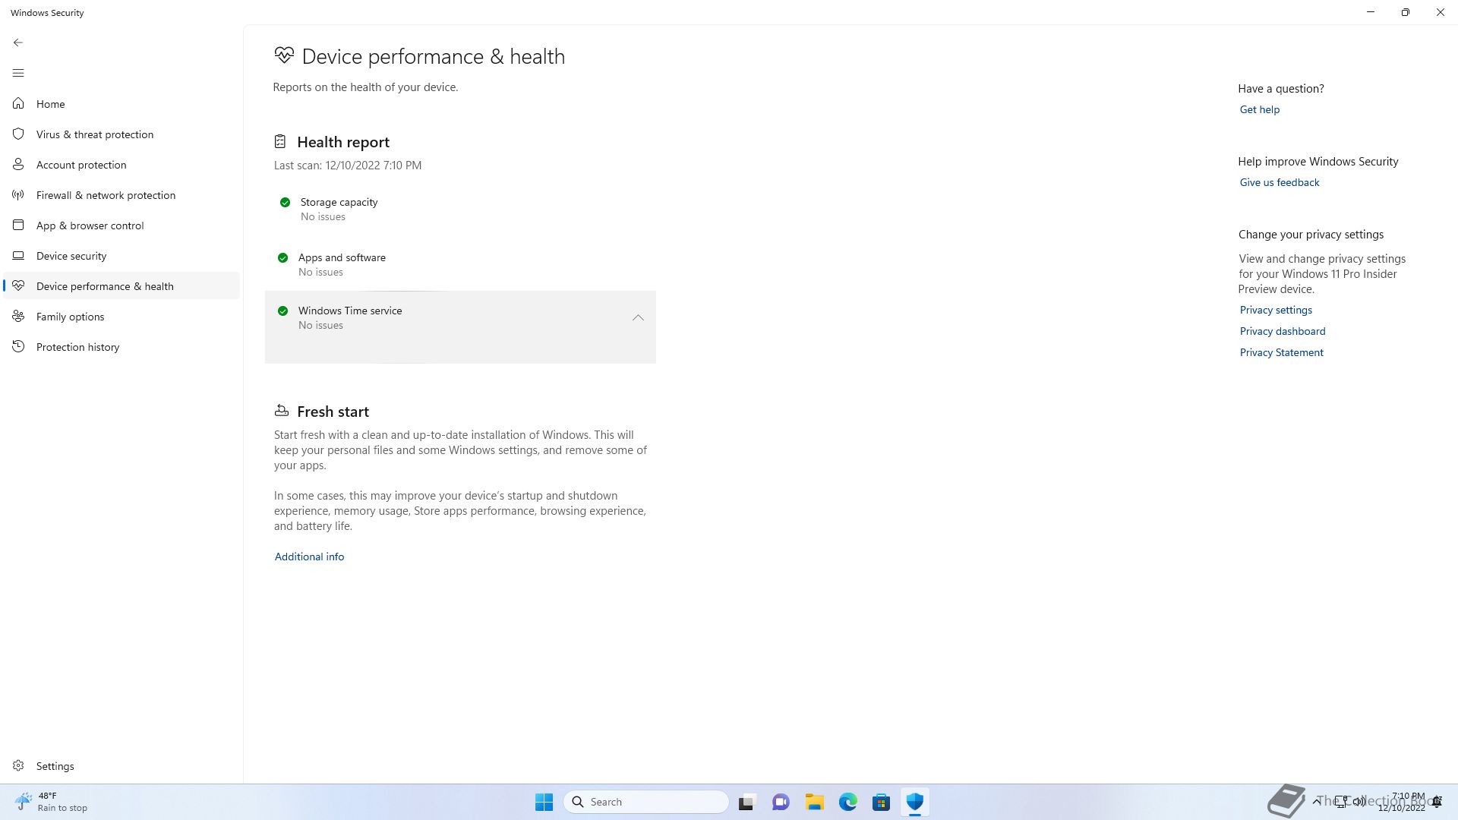Click the Family options people icon
Screen dimensions: 1458x820
18,316
